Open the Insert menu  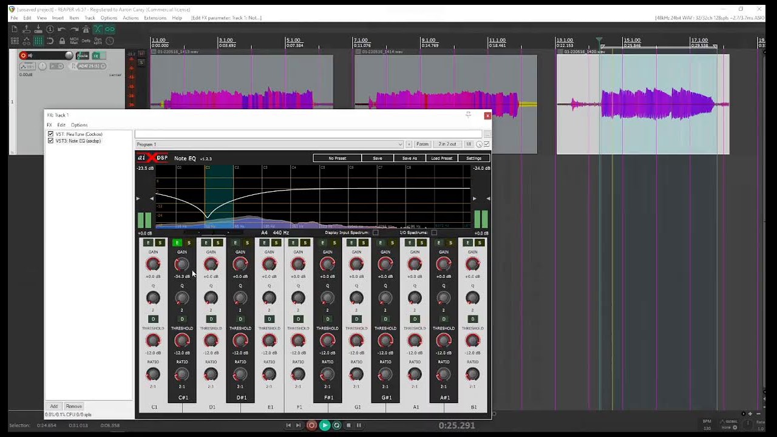[x=58, y=18]
